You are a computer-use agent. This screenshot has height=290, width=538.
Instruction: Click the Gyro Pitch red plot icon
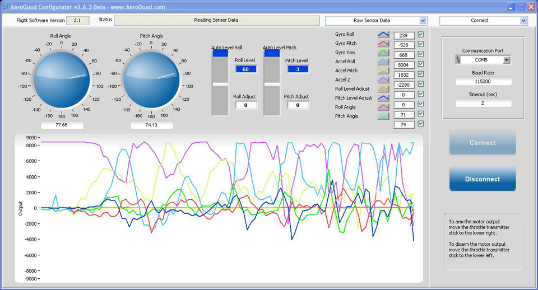[384, 44]
